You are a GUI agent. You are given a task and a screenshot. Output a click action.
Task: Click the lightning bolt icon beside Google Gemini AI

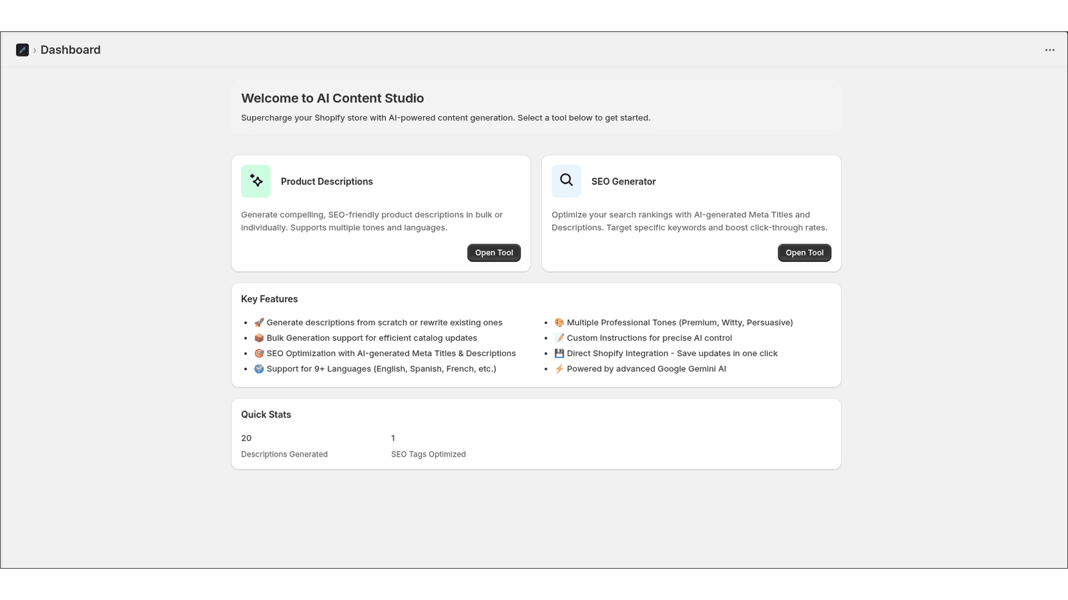click(559, 369)
